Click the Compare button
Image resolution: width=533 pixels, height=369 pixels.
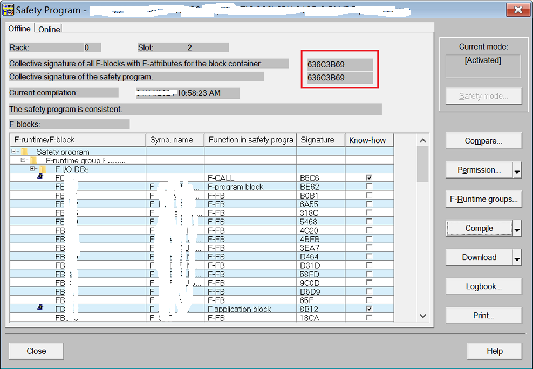coord(483,141)
